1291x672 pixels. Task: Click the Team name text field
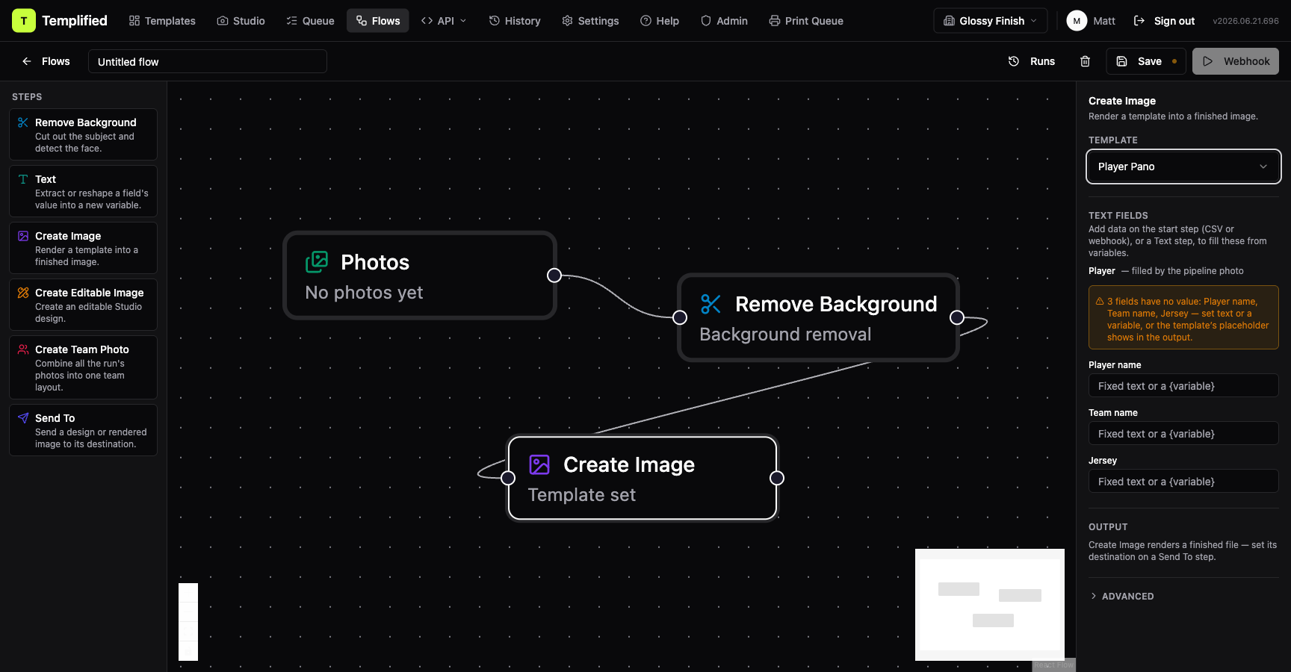1183,434
